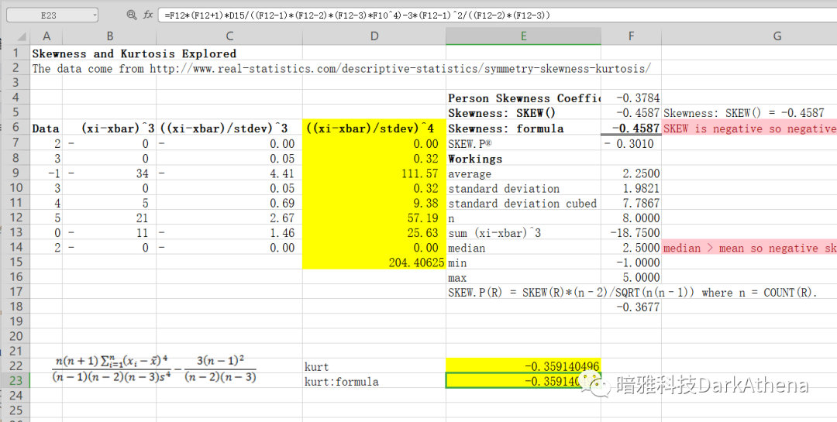
Task: Click the value -0.3010
Action: pos(629,143)
